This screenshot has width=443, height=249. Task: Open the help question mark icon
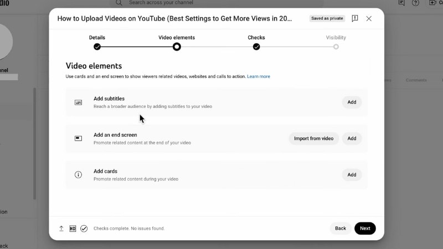pyautogui.click(x=415, y=3)
